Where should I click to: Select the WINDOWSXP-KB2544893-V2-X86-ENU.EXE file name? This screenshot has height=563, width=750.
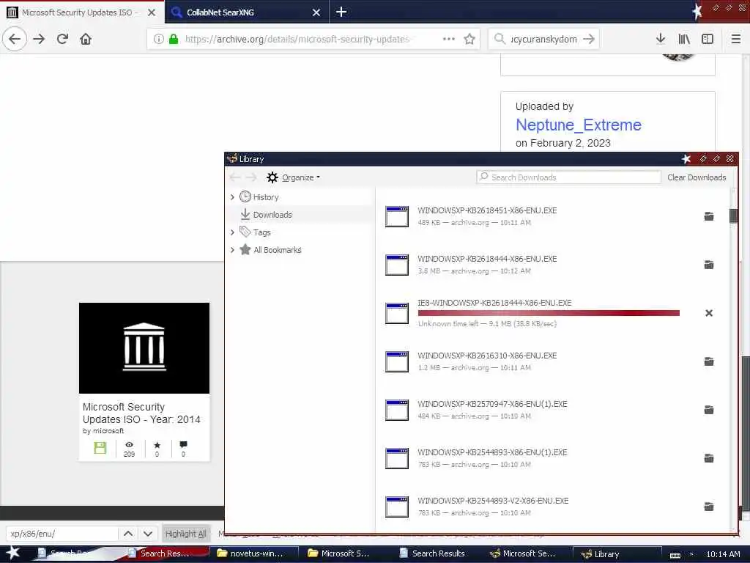coord(493,501)
